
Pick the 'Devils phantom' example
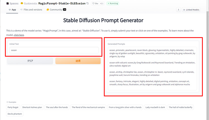coord(15,114)
